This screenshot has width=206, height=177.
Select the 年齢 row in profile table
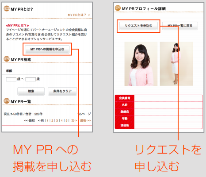pyautogui.click(x=125, y=119)
